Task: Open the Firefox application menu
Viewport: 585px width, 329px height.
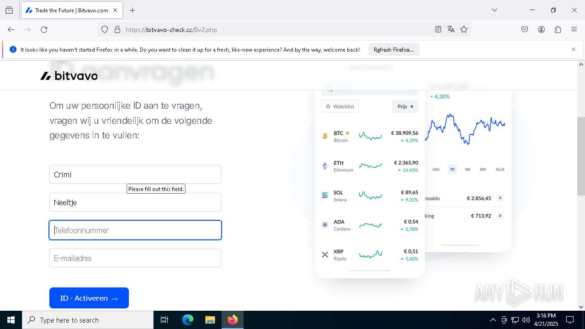Action: (x=574, y=30)
